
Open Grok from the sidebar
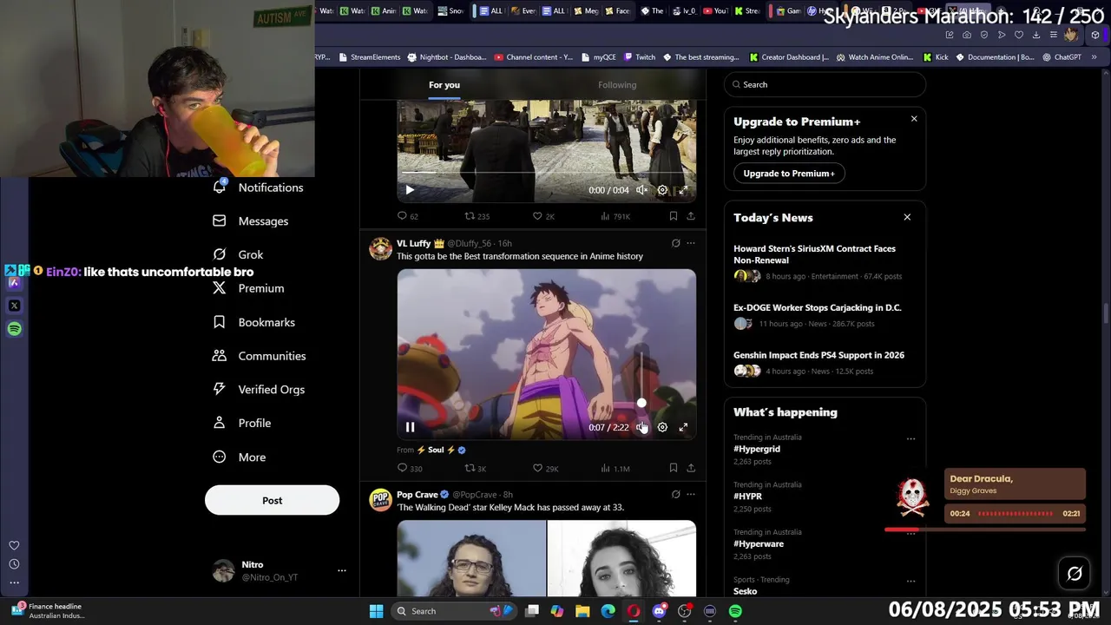pos(238,254)
